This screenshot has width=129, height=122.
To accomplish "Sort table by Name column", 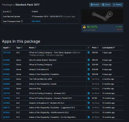I will 33,48.
